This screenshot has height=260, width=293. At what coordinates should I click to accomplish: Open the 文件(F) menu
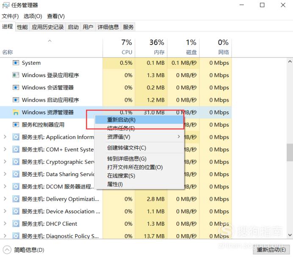[10, 16]
